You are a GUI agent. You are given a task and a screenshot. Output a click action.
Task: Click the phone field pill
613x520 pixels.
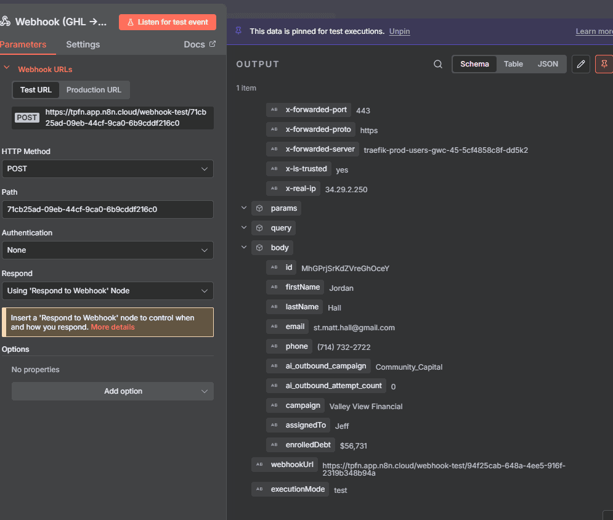tap(289, 346)
